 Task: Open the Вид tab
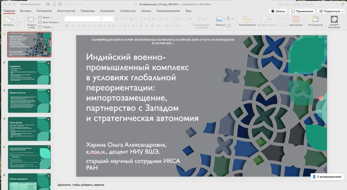188,11
